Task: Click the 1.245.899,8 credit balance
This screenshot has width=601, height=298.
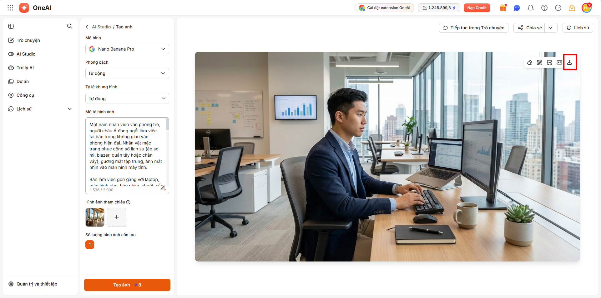Action: click(x=439, y=8)
